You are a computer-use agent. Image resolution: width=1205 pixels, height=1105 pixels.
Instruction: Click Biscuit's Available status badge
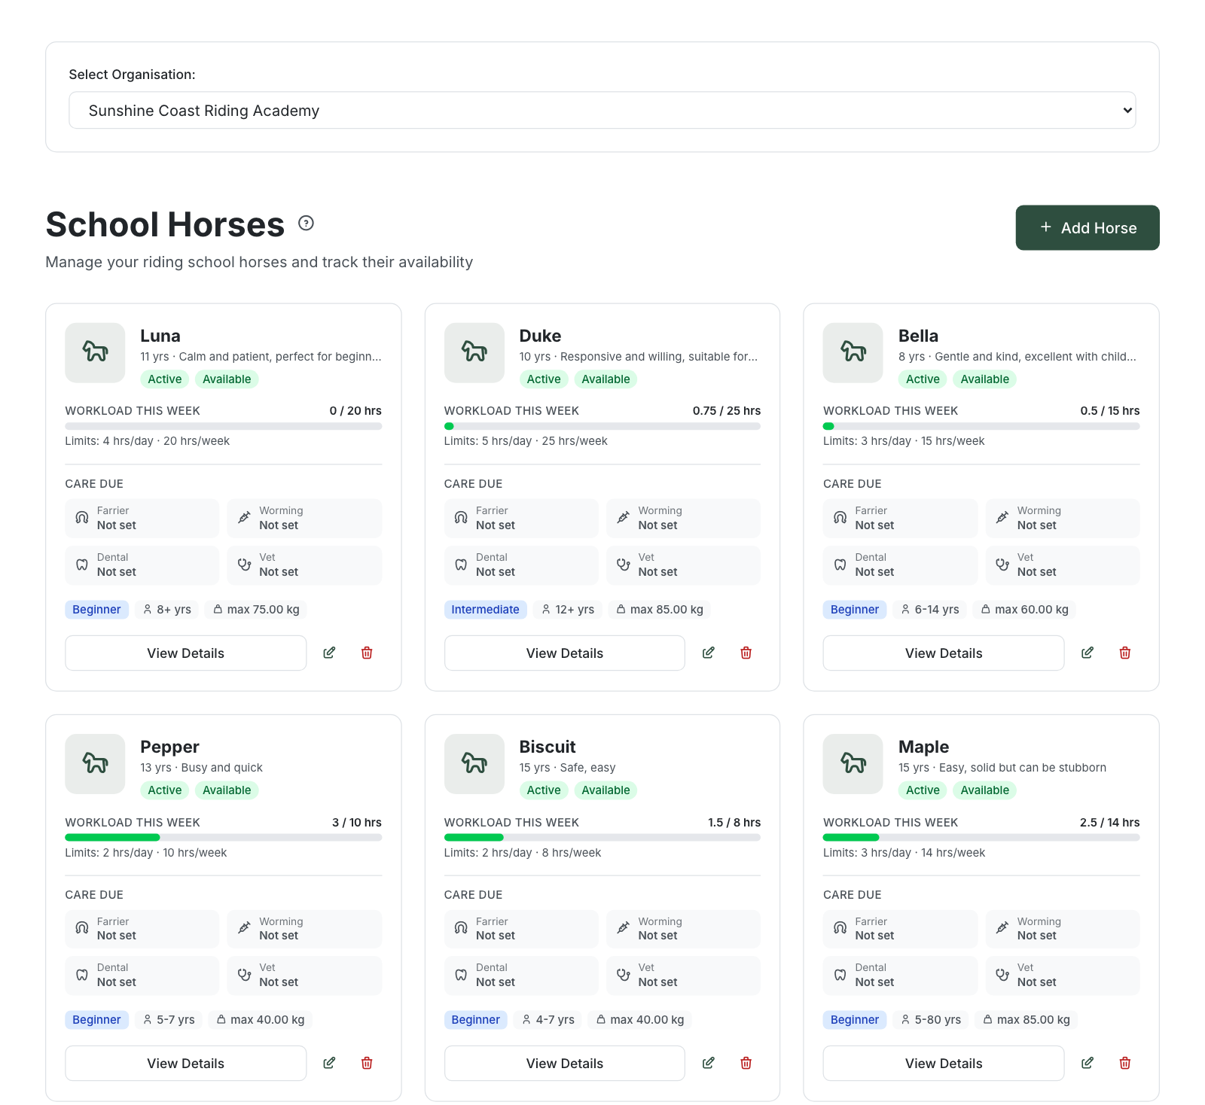pyautogui.click(x=606, y=790)
